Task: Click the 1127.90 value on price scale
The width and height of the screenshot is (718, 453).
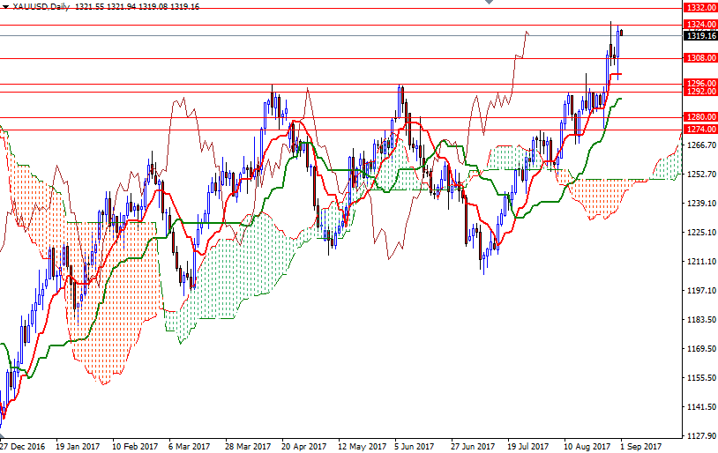Action: coord(699,435)
